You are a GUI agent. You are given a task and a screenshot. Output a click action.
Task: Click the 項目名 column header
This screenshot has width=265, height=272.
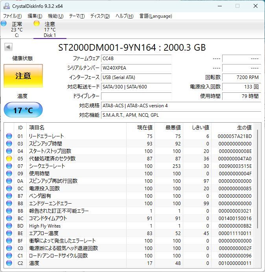(x=76, y=127)
